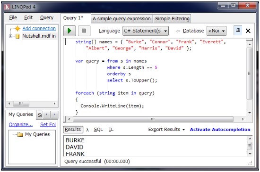Screen dimensions: 260x172
Task: Click the "Burke" string literal in code
Action: click(x=135, y=42)
